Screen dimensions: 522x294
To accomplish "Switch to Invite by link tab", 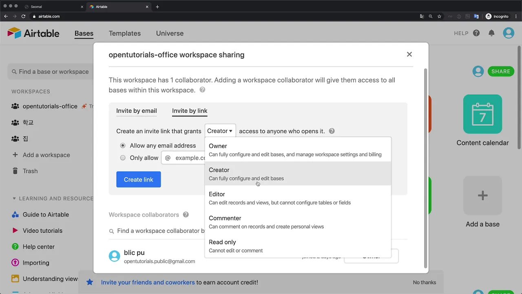I will tap(190, 111).
